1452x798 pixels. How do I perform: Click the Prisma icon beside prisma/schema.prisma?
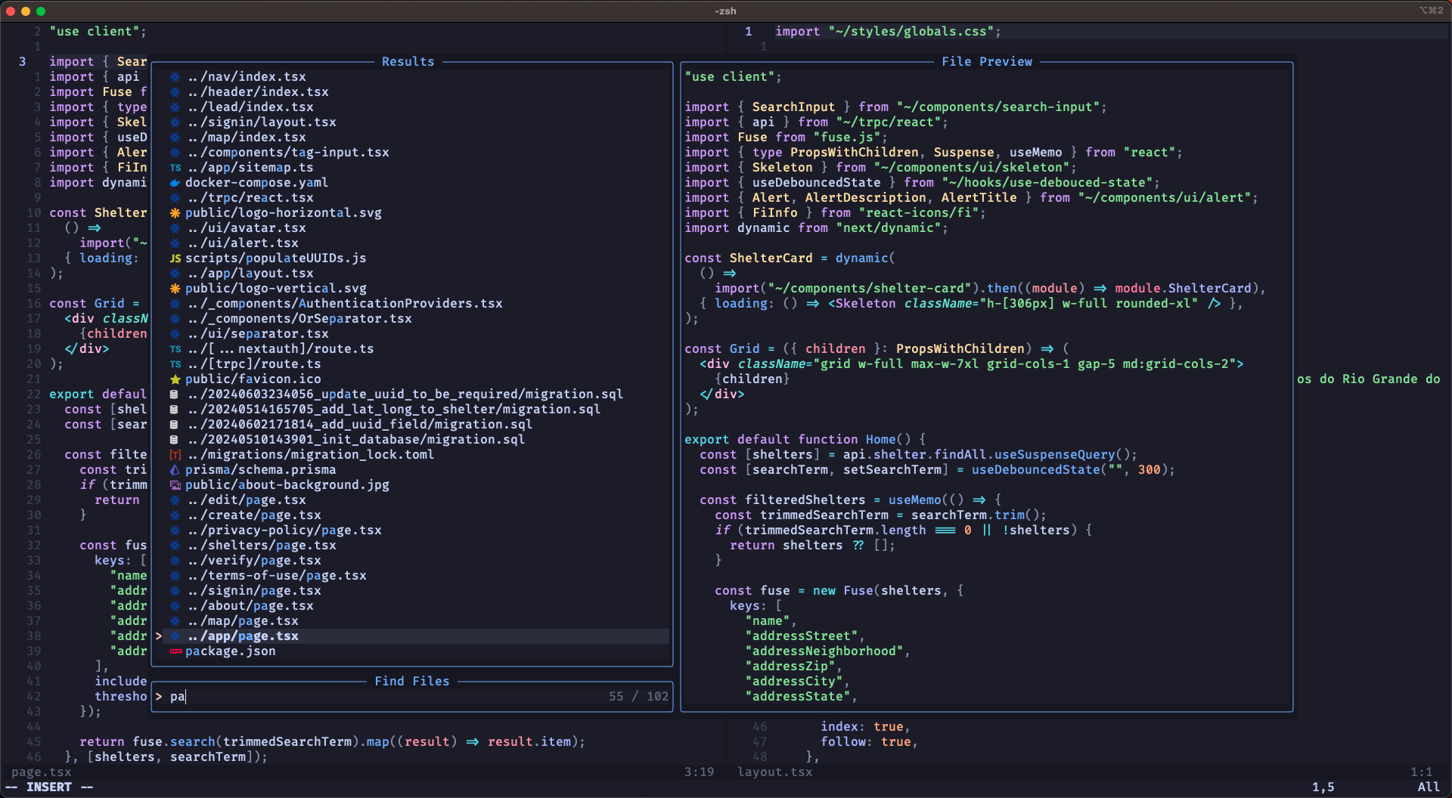175,470
